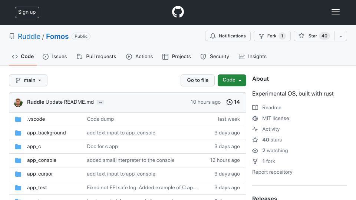Screen dimensions: 356x200
Task: Click the Sign up button
Action: [x=27, y=12]
